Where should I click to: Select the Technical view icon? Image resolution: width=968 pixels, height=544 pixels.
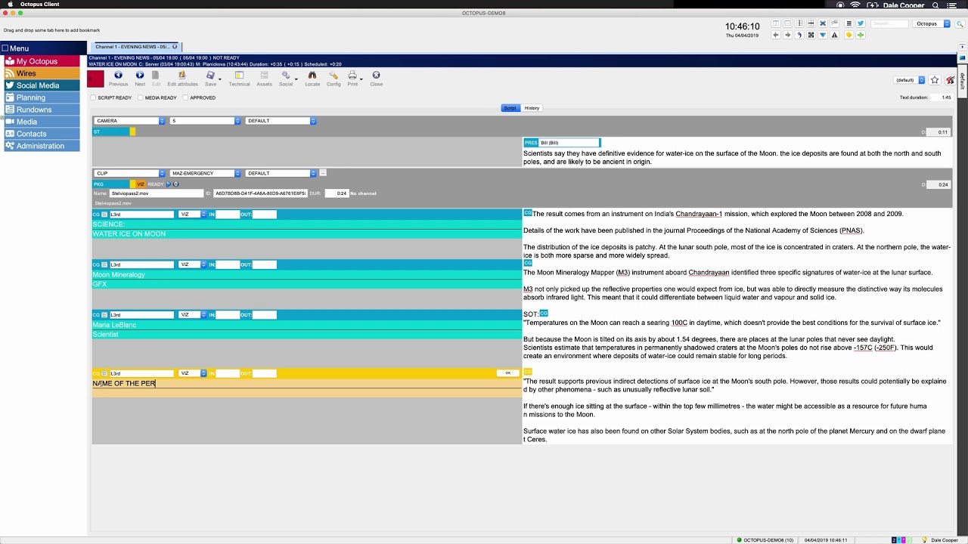point(239,76)
